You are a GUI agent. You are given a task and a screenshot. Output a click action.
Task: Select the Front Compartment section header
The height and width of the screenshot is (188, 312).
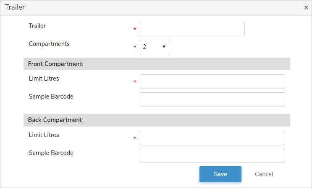[56, 64]
